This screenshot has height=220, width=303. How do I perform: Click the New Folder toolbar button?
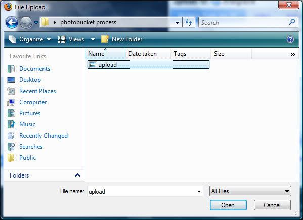click(122, 39)
